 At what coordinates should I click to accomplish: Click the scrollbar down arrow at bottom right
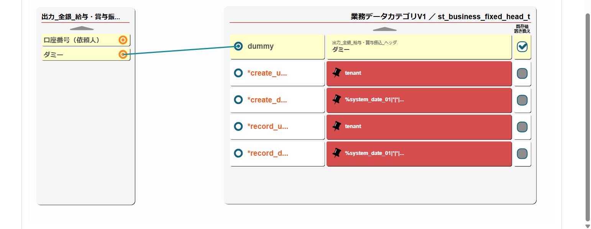coord(588,226)
